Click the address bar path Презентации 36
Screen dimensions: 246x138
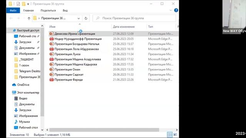[53, 18]
